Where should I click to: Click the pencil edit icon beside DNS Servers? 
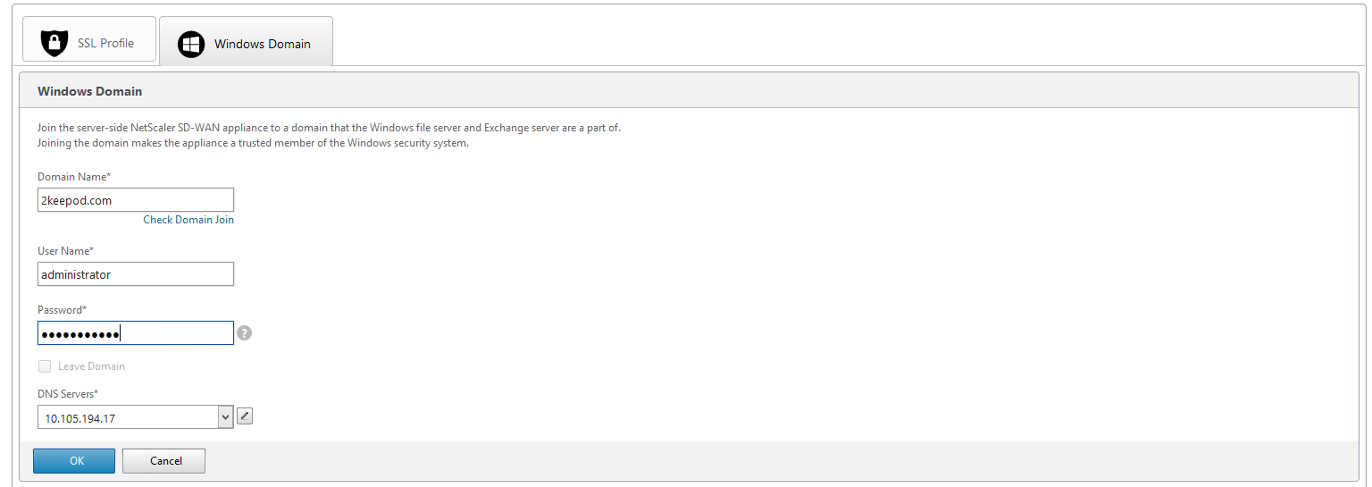pos(245,416)
